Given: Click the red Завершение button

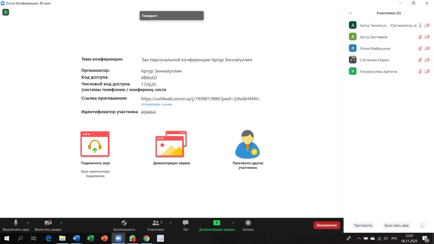Looking at the screenshot, I should point(327,225).
